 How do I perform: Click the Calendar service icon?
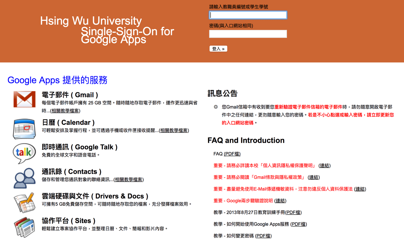24,128
